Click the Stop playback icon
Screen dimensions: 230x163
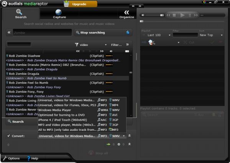174,15
